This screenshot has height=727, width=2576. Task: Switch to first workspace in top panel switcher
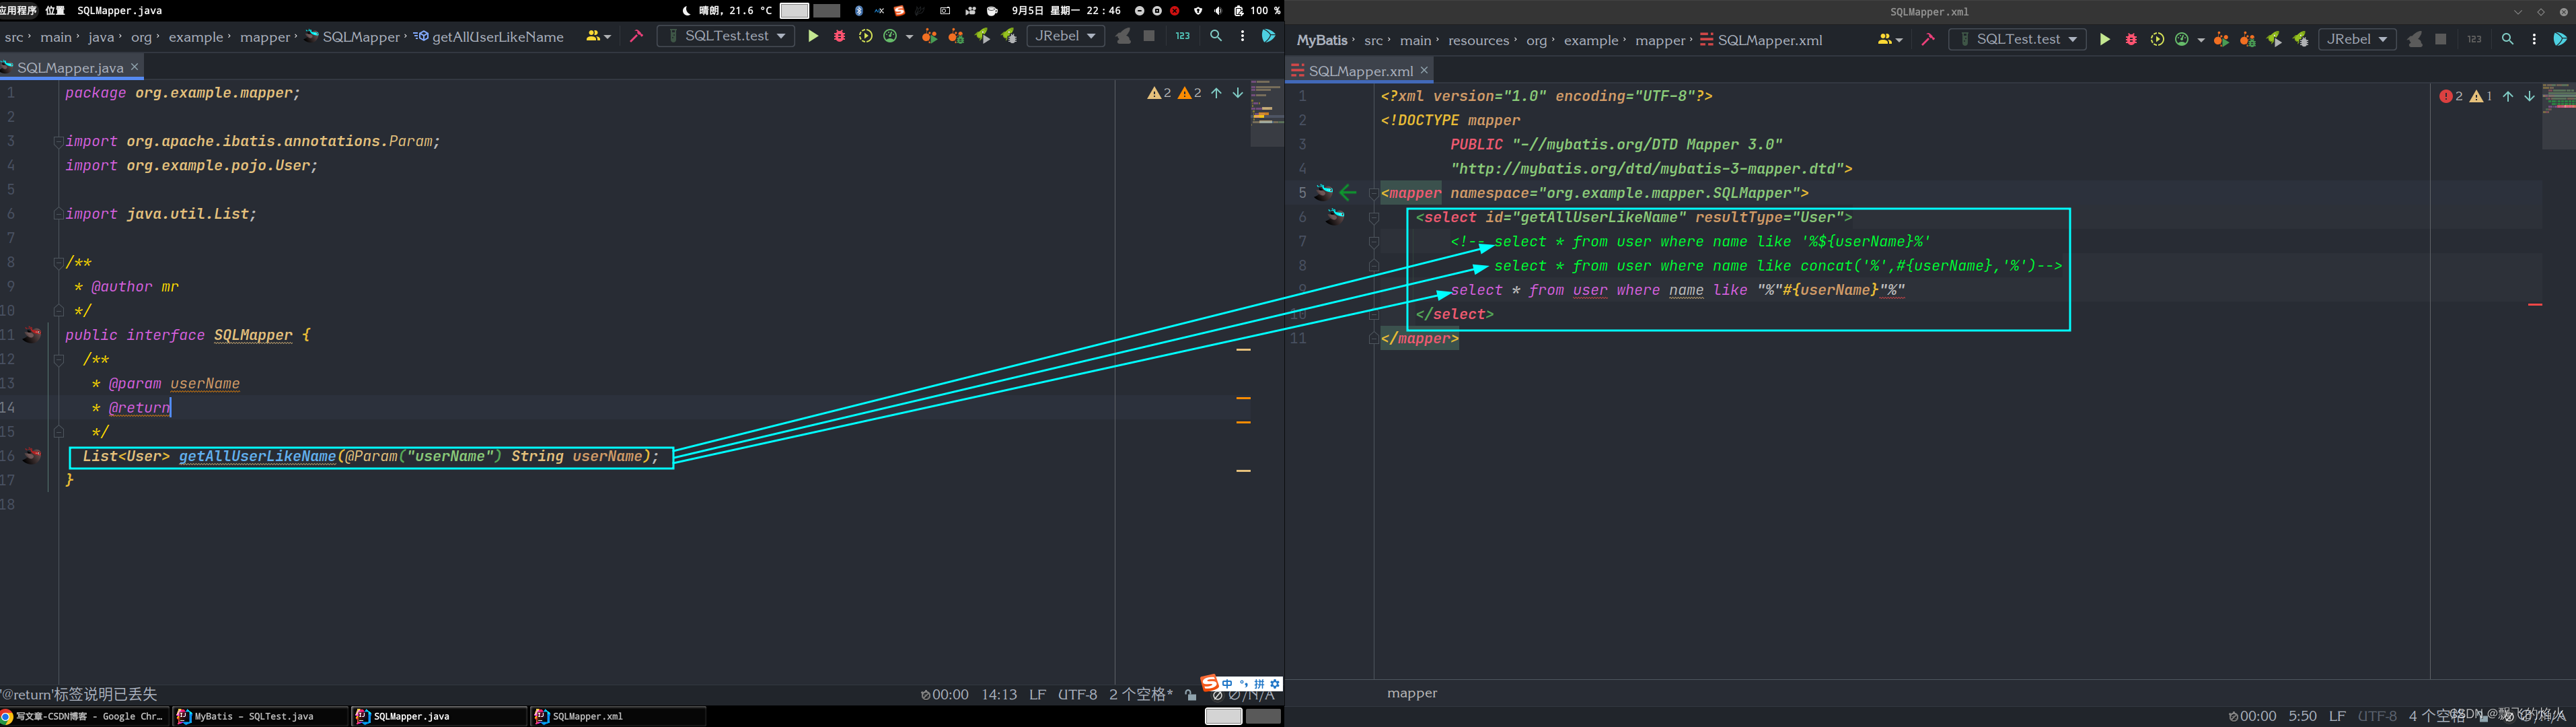pyautogui.click(x=794, y=10)
